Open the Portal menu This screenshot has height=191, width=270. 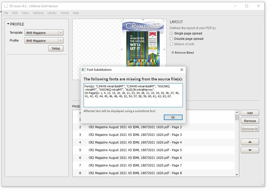pyautogui.click(x=65, y=13)
